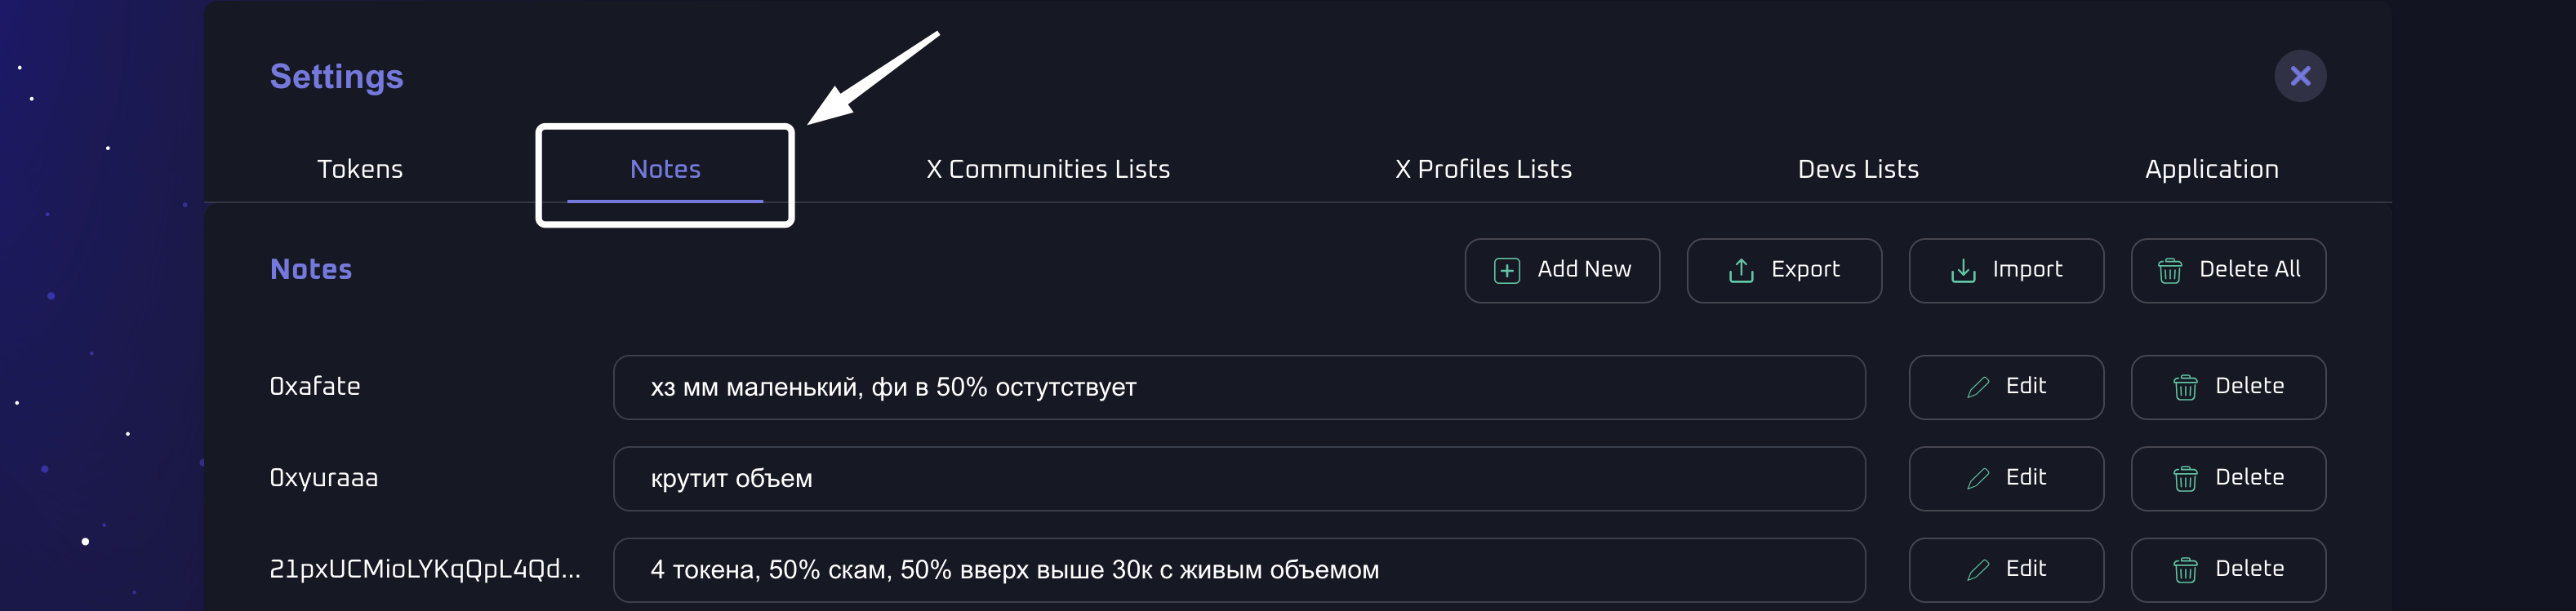Select the Notes tab

tap(665, 170)
